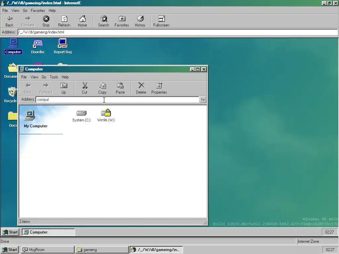
Task: Click Forward in InternetE browser toolbar
Action: click(x=28, y=21)
